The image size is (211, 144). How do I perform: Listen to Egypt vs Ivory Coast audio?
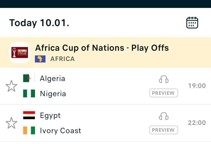coord(163,116)
